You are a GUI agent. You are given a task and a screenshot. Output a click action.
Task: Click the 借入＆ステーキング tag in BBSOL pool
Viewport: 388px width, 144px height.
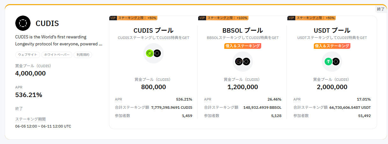click(243, 46)
